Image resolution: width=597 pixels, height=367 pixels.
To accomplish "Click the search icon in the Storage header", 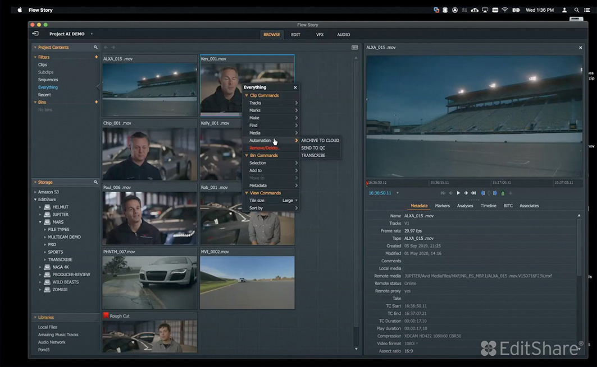I will (x=96, y=182).
